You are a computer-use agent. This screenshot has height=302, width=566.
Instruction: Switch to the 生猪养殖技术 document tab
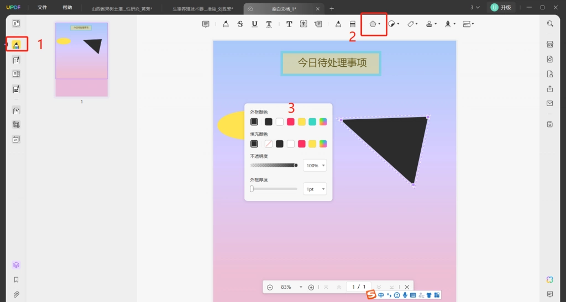coord(203,9)
